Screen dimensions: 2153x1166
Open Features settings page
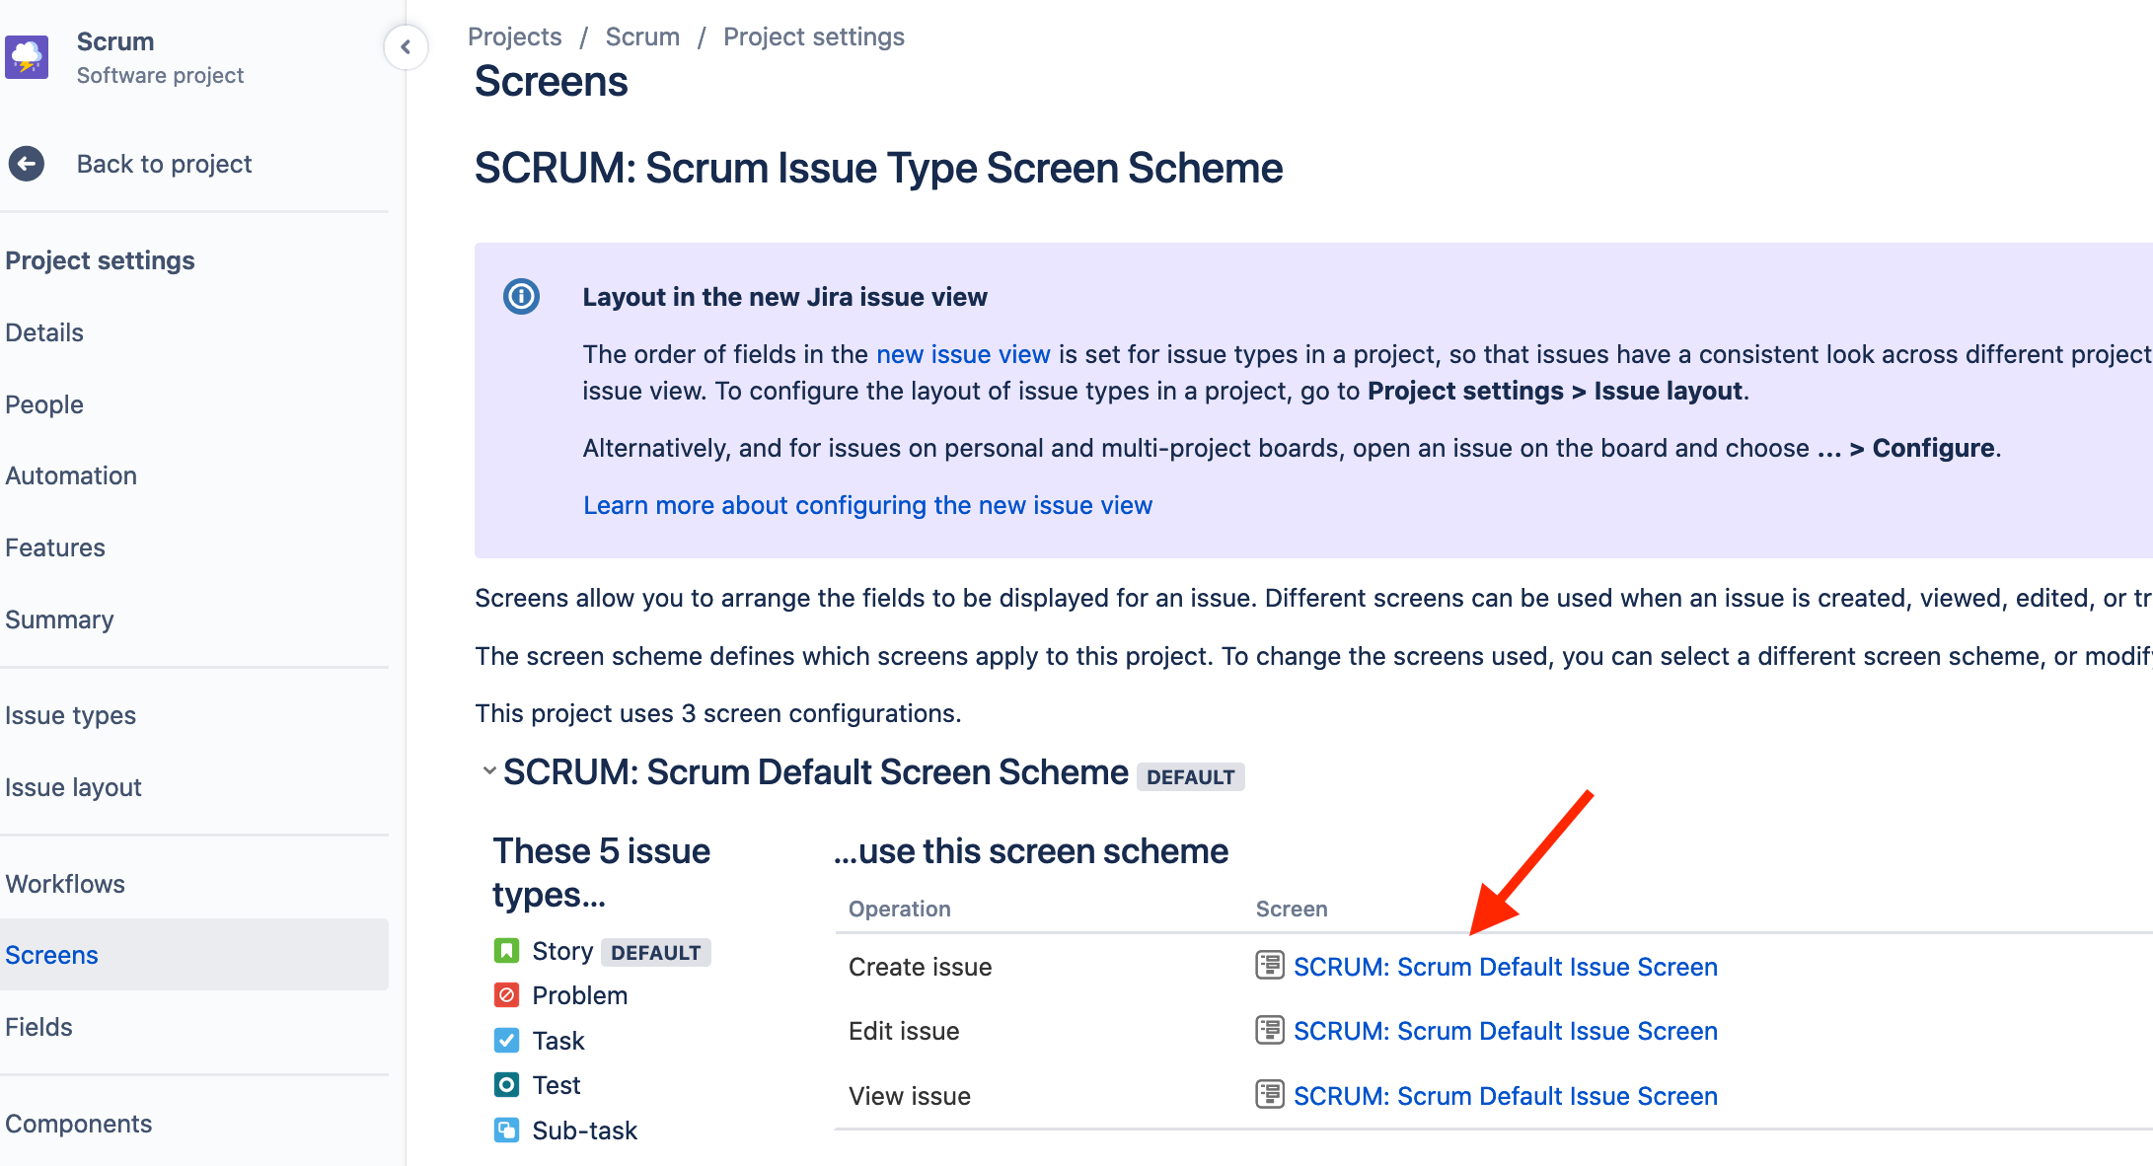[55, 547]
